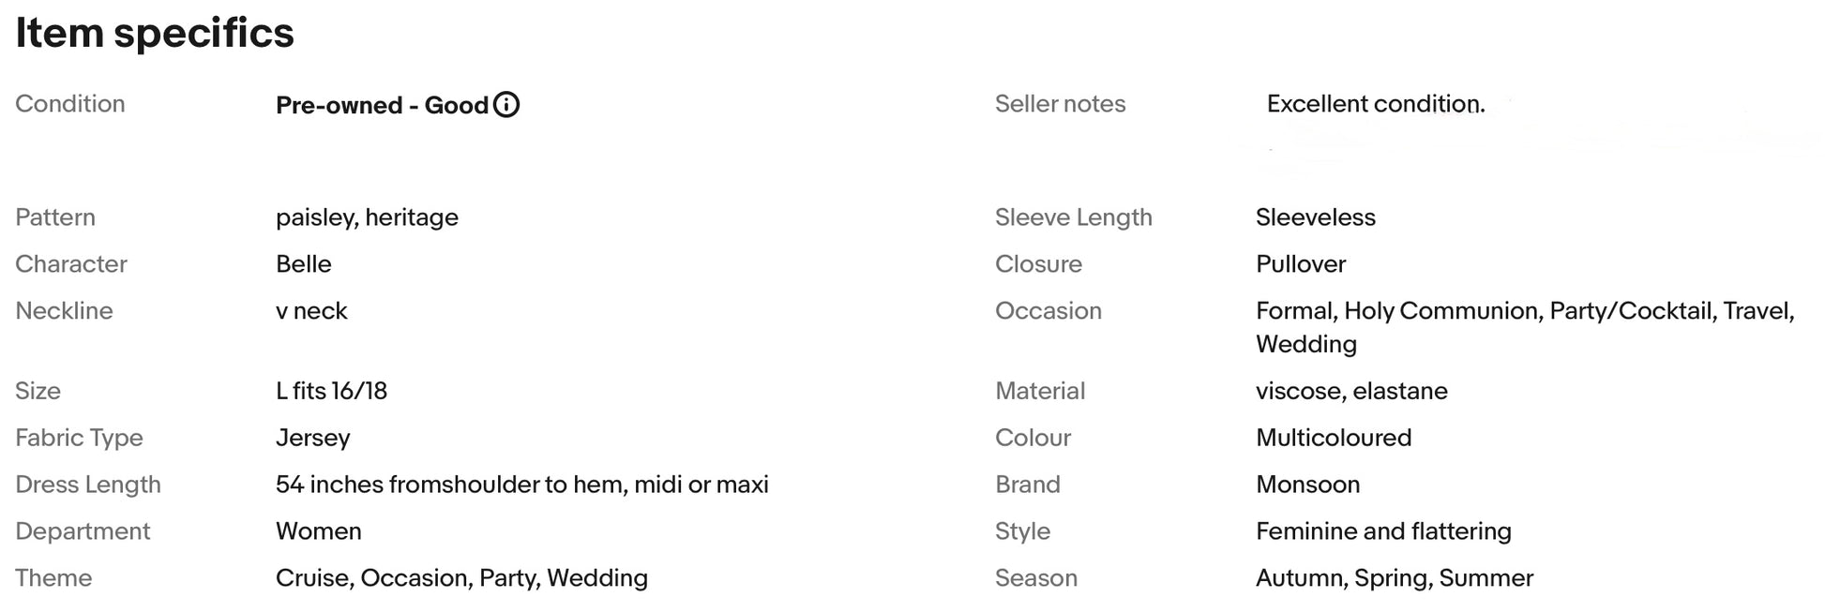Click the Autumn, Spring, Summer season value

[1395, 578]
